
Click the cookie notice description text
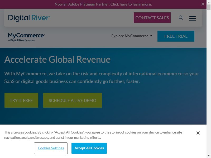click(93, 135)
